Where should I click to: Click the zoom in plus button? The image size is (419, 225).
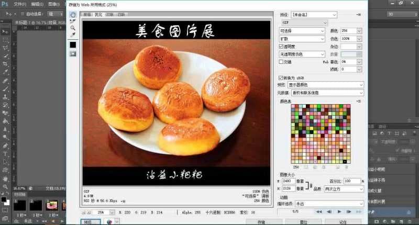(x=89, y=212)
